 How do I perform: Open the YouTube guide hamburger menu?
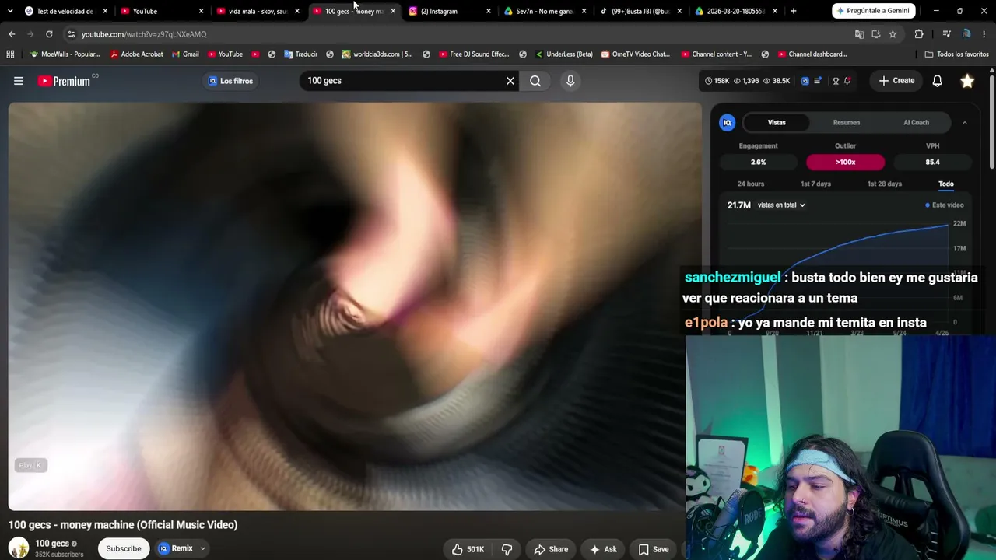(x=19, y=81)
